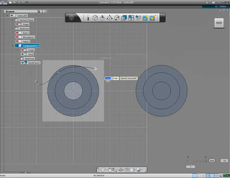
Task: Click the Sketch pencil tool in toolbar
Action: [88, 18]
